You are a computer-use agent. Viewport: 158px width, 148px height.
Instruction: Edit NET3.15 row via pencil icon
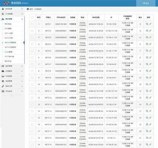click(x=150, y=118)
